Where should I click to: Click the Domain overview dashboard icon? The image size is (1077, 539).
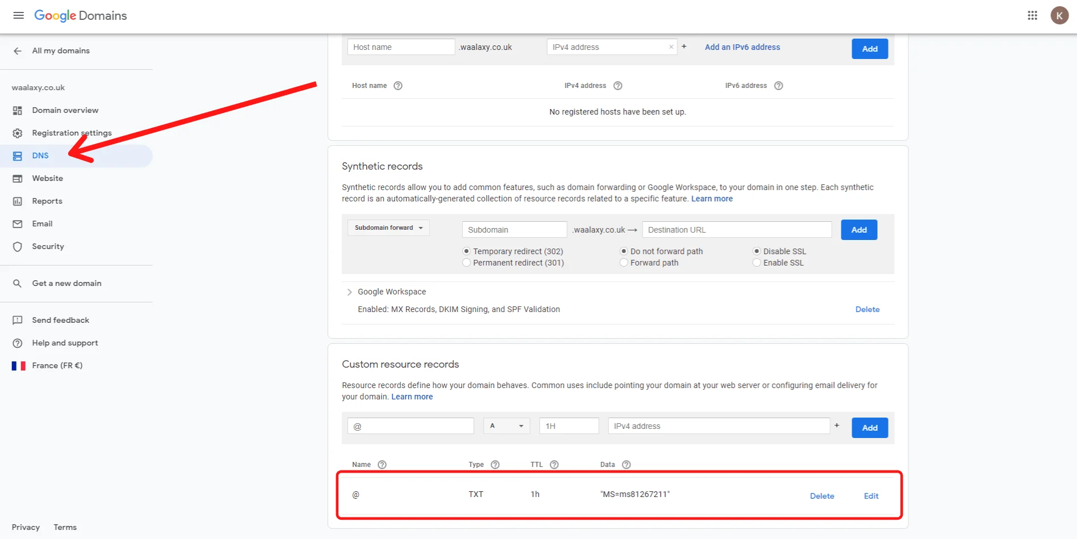pyautogui.click(x=18, y=111)
